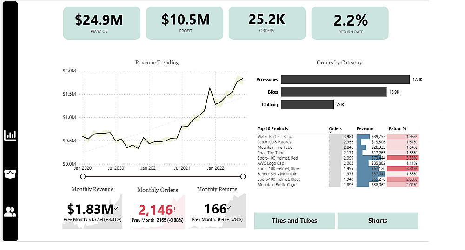This screenshot has height=250, width=465.
Task: Open the product box page icon
Action: pos(10,174)
